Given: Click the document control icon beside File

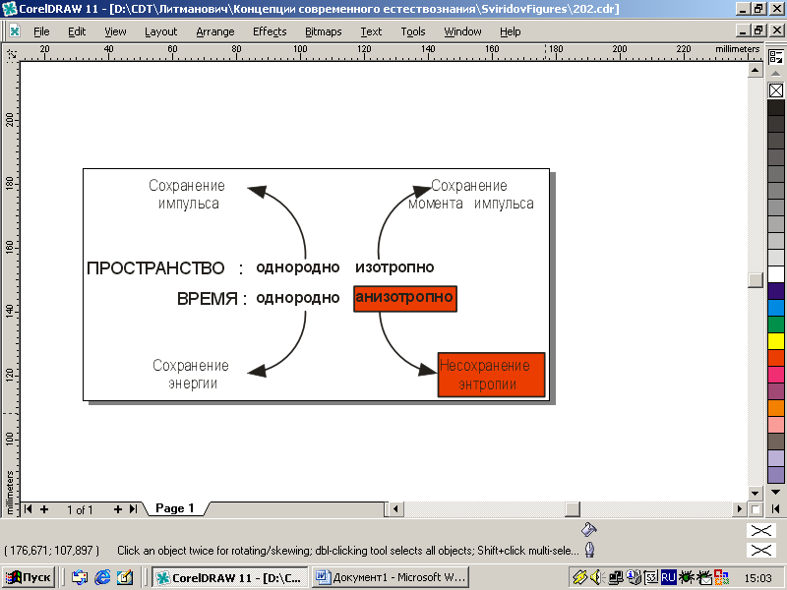Looking at the screenshot, I should pyautogui.click(x=15, y=31).
